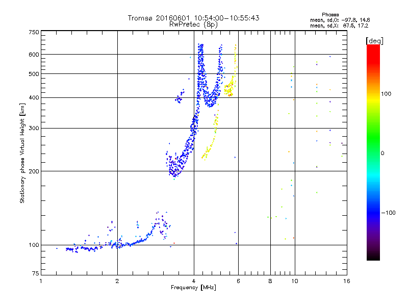Screen dimensions: 408x306
Task: Click the plot title "Tromsø 20160601 10:54:00-10:55:43"
Action: coord(193,18)
